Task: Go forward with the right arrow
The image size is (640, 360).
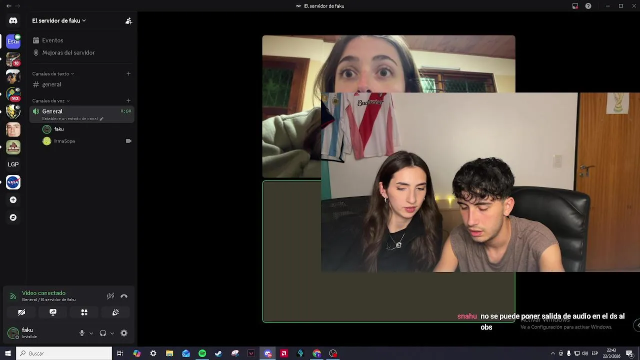Action: [18, 6]
